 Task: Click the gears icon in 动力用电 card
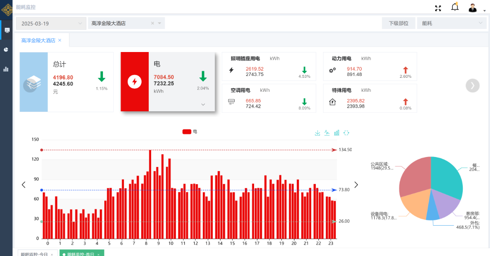coord(333,70)
